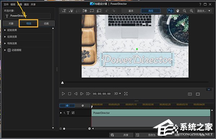Click the 00;00;02;00 ruler label

pyautogui.click(x=148, y=104)
